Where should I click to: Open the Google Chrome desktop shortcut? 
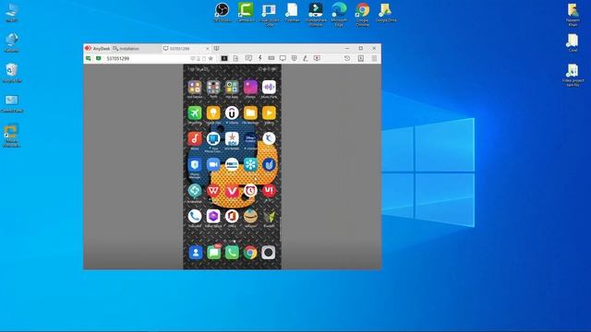362,15
